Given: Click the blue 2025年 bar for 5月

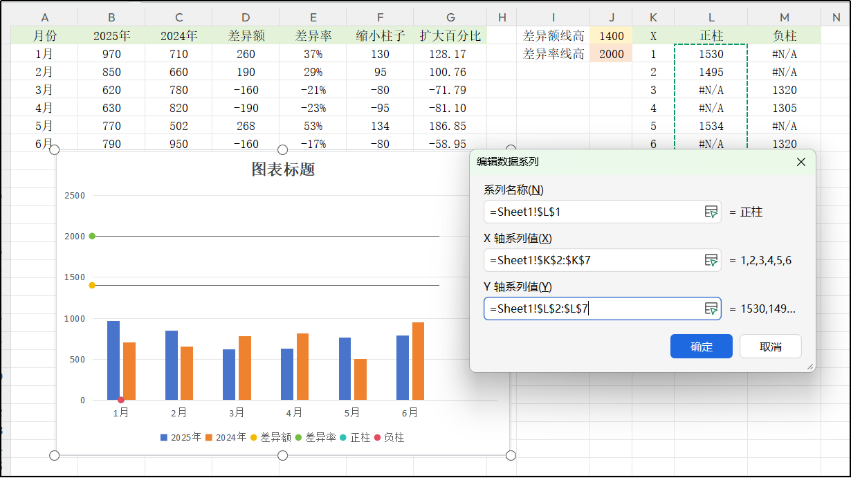Looking at the screenshot, I should click(345, 369).
